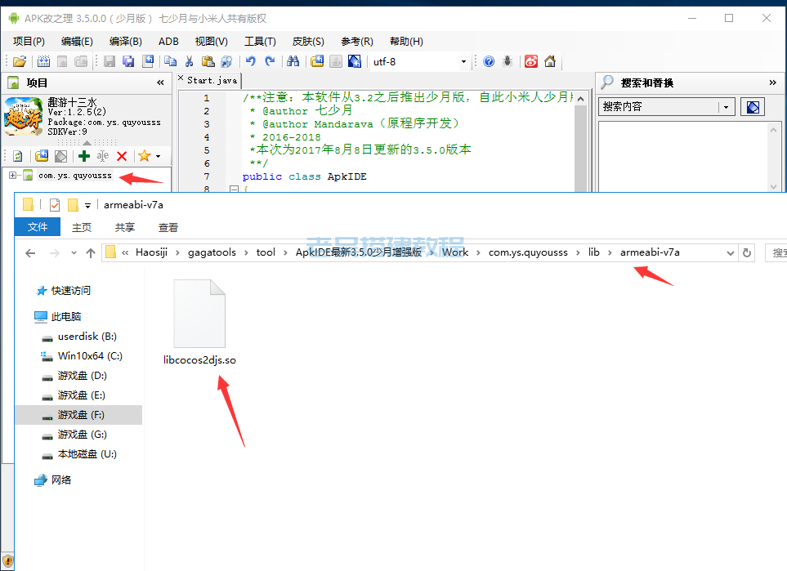Click the open project folder toolbar icon
Image resolution: width=787 pixels, height=571 pixels.
point(20,61)
